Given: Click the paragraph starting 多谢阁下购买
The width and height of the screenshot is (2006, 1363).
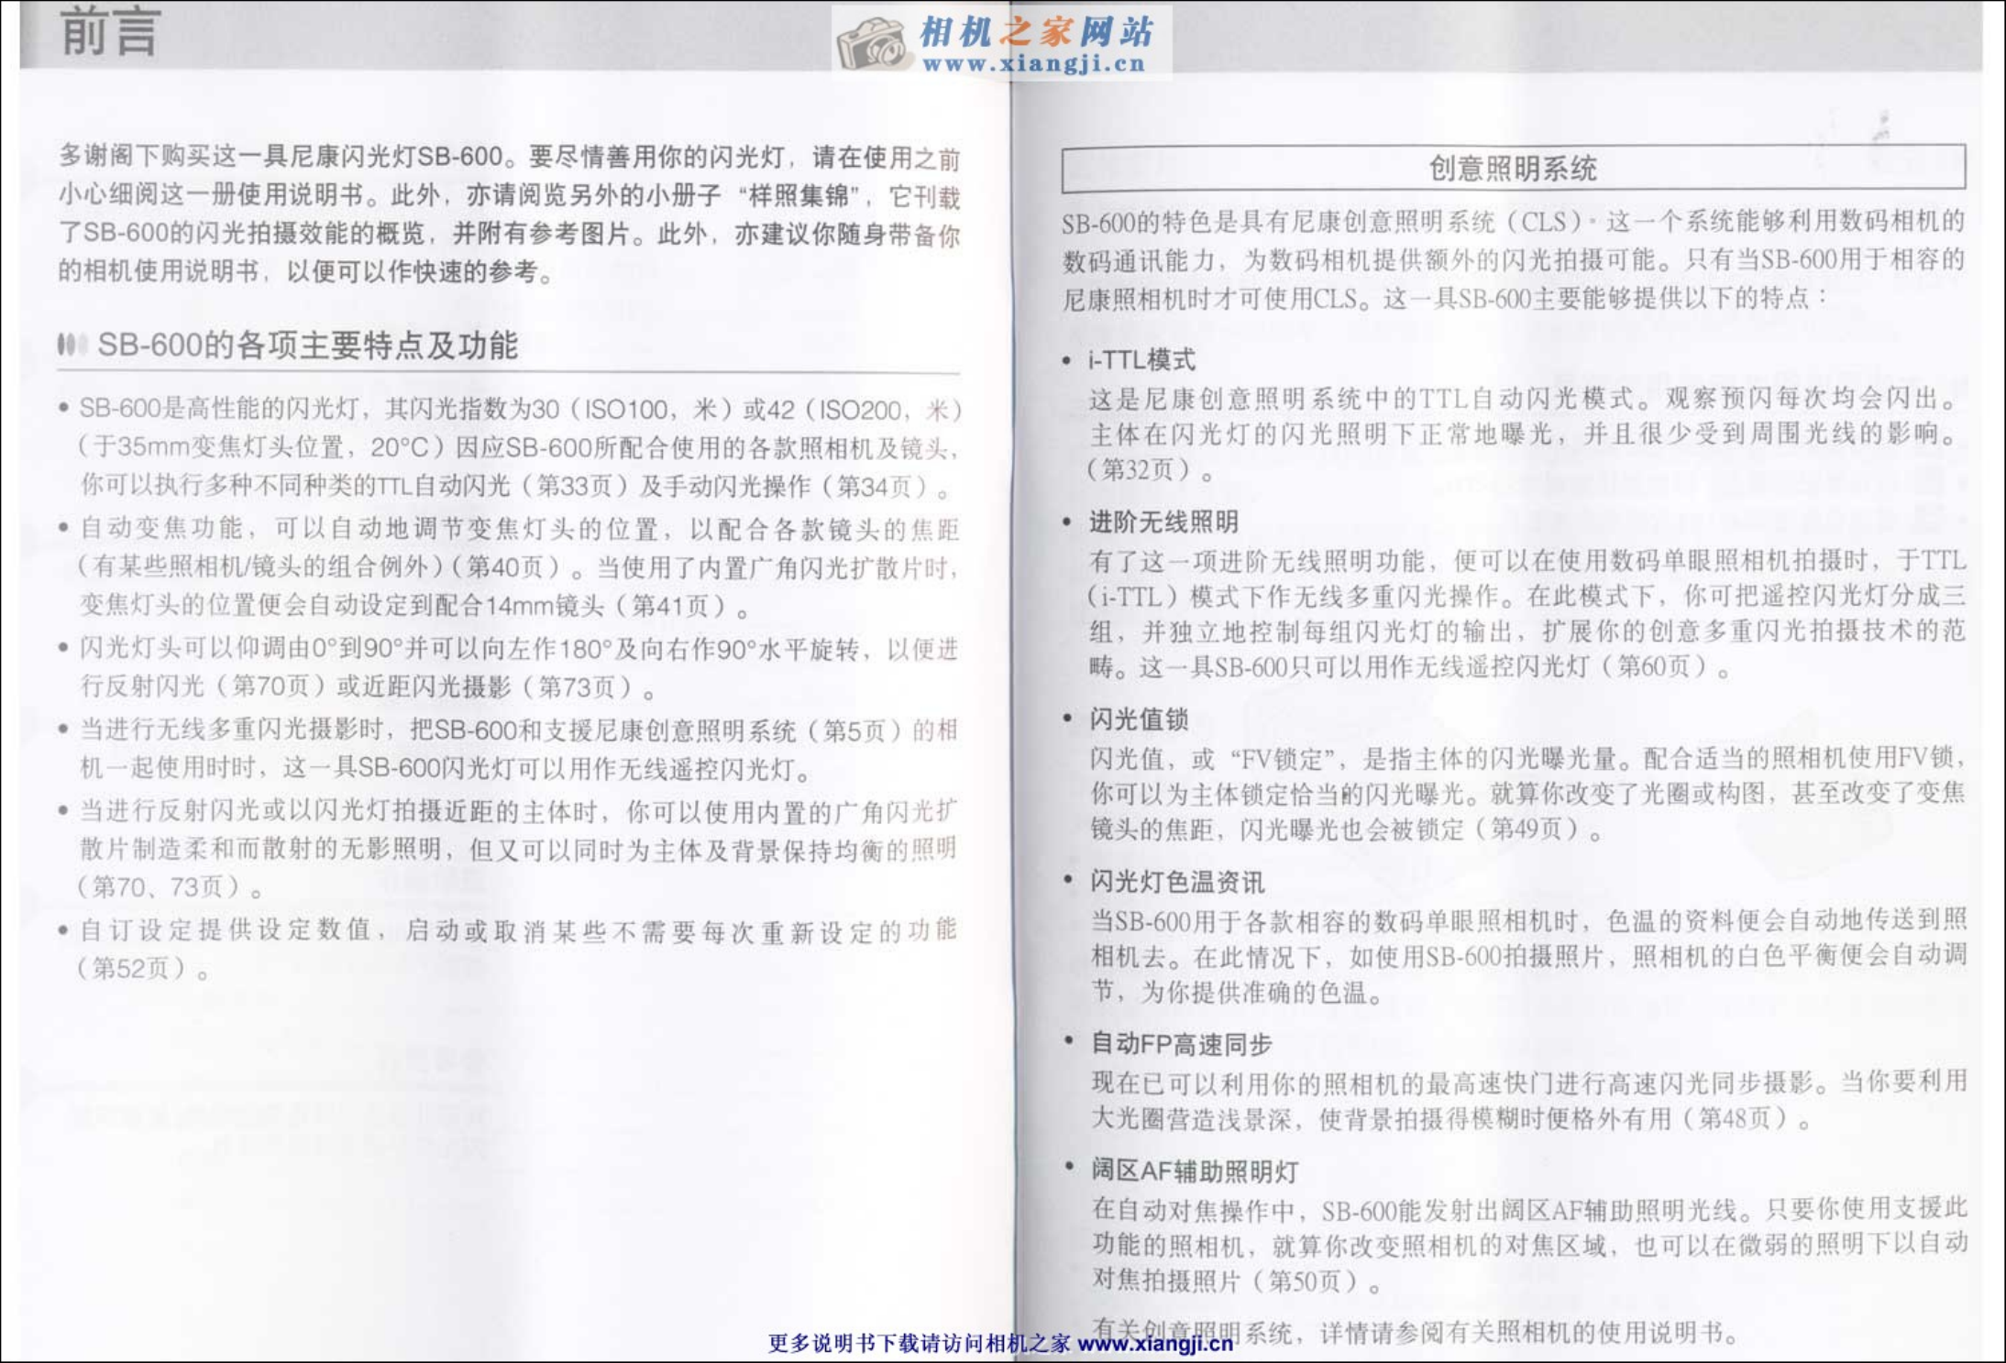Looking at the screenshot, I should click(x=509, y=214).
